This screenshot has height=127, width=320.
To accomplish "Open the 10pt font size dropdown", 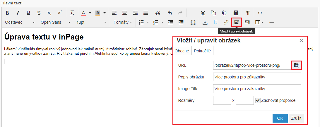I will point(91,22).
